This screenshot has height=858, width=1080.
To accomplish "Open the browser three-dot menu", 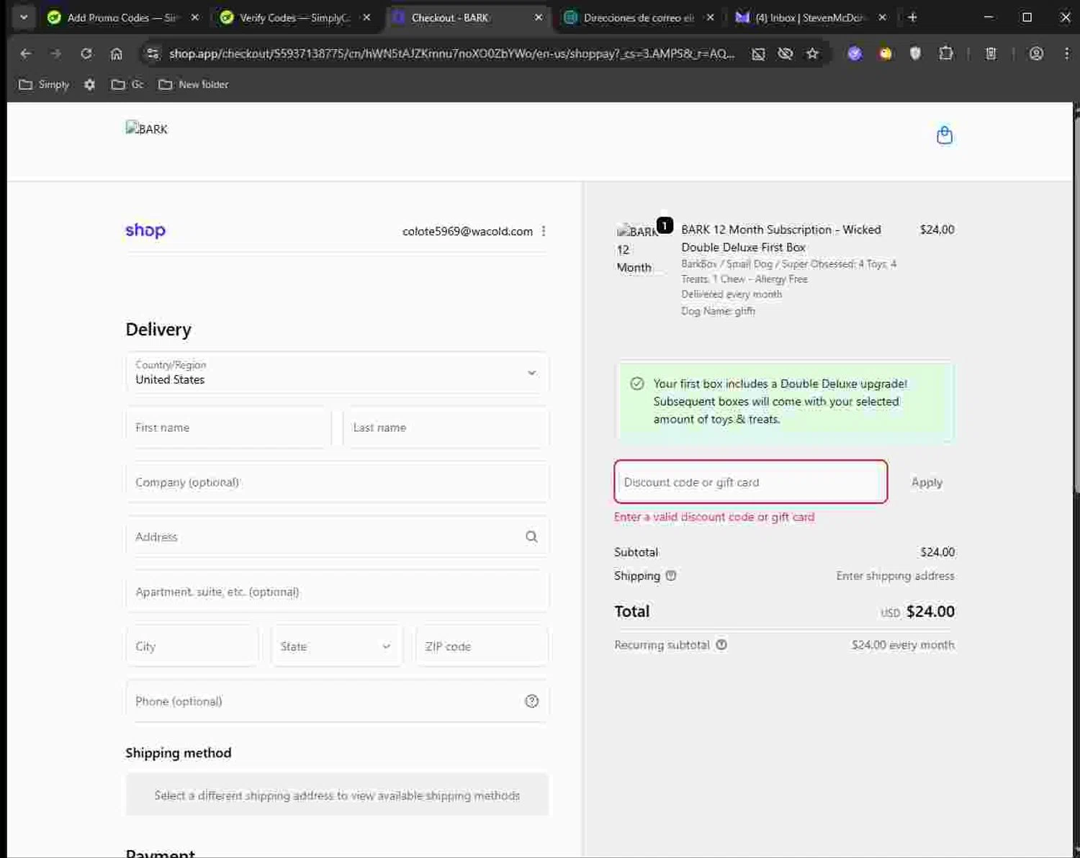I will pos(1066,53).
